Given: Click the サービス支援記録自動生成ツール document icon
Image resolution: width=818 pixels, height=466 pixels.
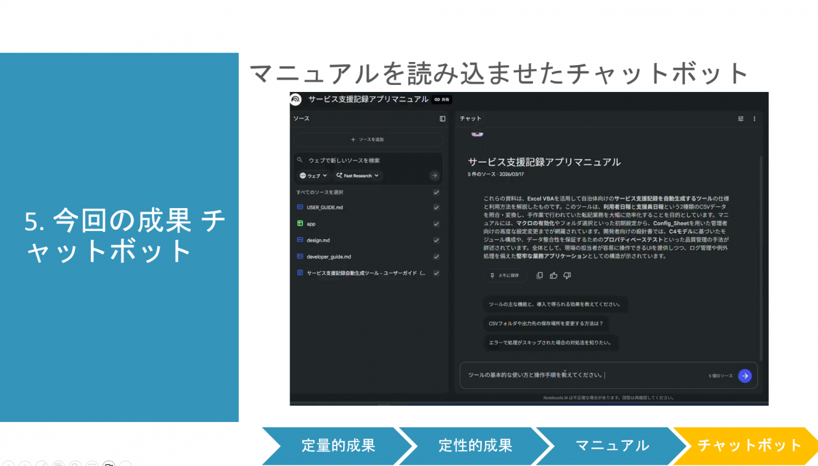Looking at the screenshot, I should click(300, 273).
